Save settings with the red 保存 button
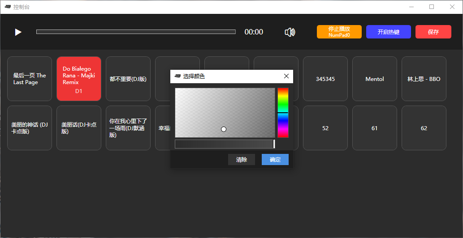 tap(433, 32)
